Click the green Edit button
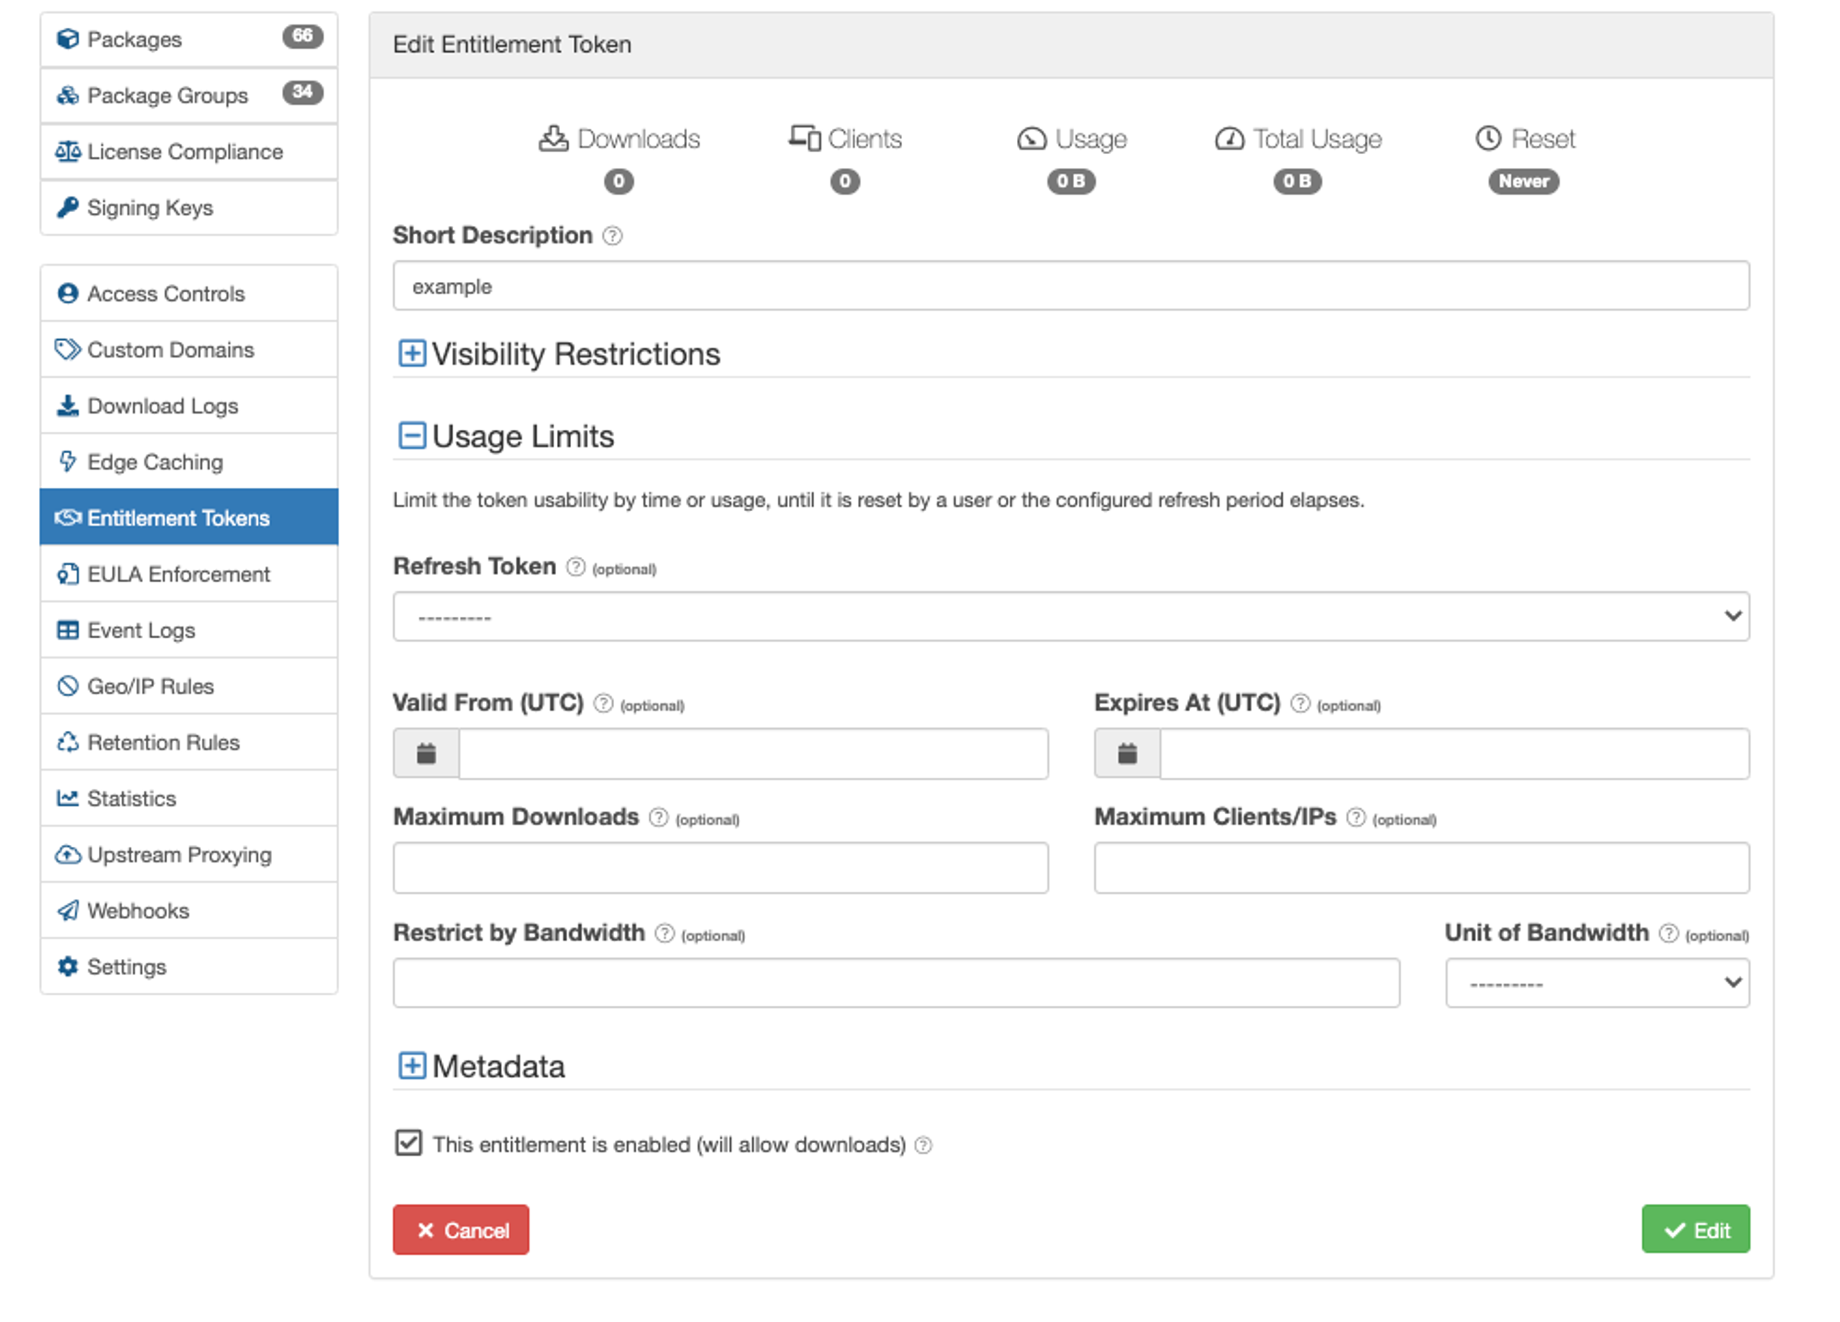Screen dimensions: 1840x1322 pos(1696,1230)
